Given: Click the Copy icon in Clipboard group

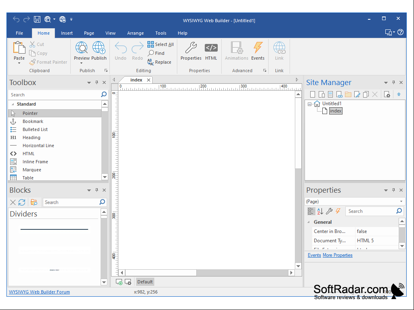Looking at the screenshot, I should click(32, 53).
